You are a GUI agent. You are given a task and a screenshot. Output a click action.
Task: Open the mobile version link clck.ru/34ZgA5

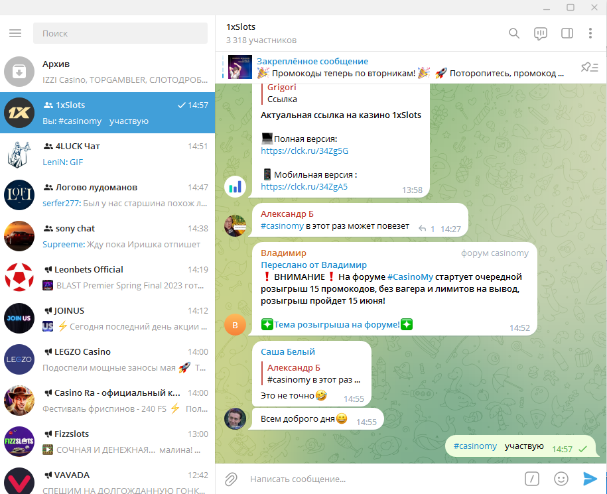tap(304, 186)
